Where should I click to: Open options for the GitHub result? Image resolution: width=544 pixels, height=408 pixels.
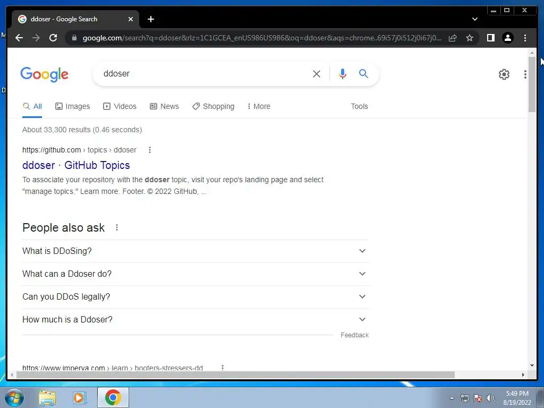(149, 150)
